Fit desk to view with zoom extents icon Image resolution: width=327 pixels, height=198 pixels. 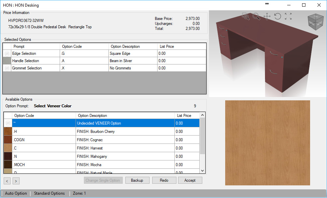click(288, 16)
